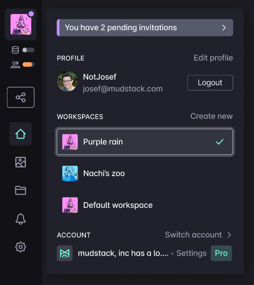Open the folder icon in sidebar
254x285 pixels.
point(21,190)
